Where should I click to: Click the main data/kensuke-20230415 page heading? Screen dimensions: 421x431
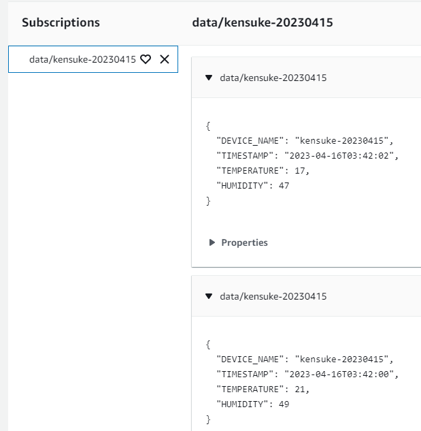(x=263, y=22)
